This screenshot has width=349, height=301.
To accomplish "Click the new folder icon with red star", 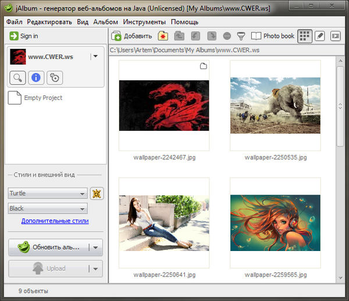I will click(x=163, y=36).
